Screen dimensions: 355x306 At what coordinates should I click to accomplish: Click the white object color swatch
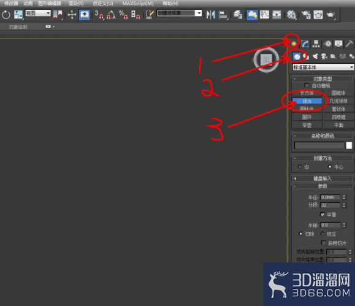click(349, 145)
